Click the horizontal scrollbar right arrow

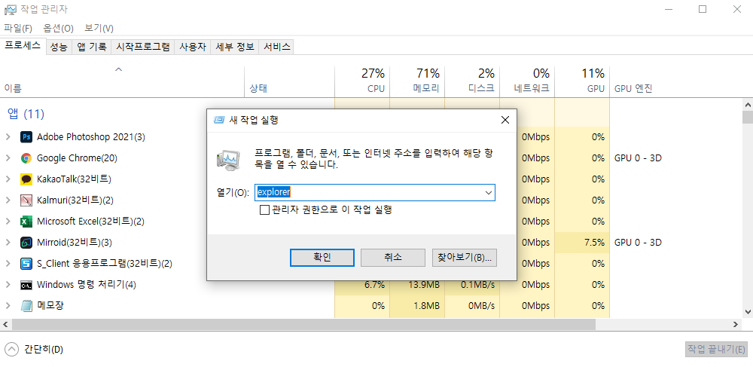coord(736,324)
